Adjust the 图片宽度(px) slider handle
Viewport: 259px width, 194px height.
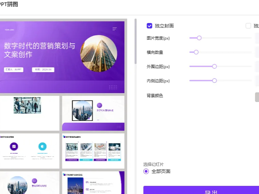coord(199,38)
